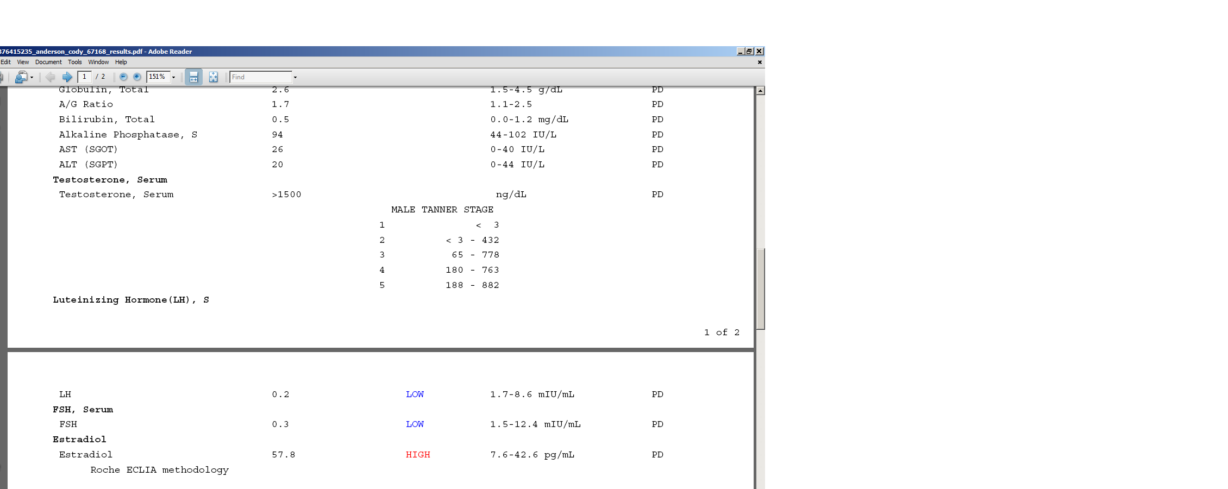
Task: Open the Document menu
Action: [48, 62]
